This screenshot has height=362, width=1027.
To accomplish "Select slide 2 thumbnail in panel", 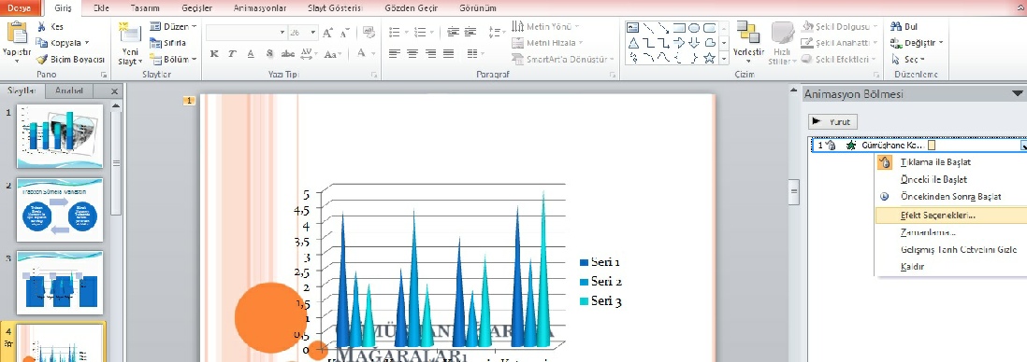I will coord(60,210).
